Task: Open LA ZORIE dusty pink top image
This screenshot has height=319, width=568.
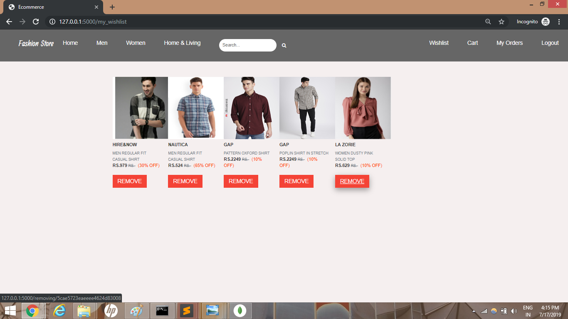Action: [363, 108]
